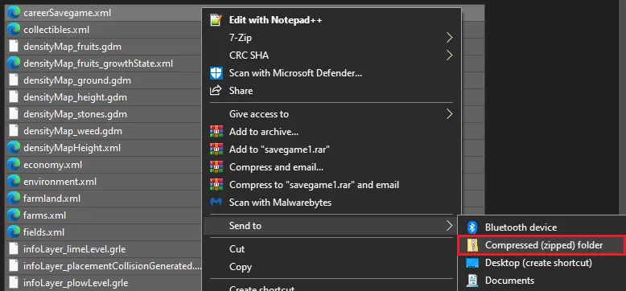
Task: Click Edge icon of farms.xml
Action: [x=14, y=215]
